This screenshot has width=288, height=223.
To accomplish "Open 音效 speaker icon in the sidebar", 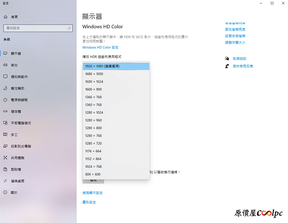I will point(5,65).
